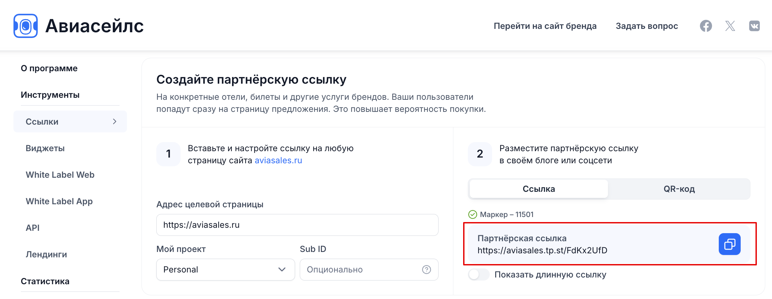Copy the partner link with copy icon
Screen dimensions: 772x299
coord(730,244)
